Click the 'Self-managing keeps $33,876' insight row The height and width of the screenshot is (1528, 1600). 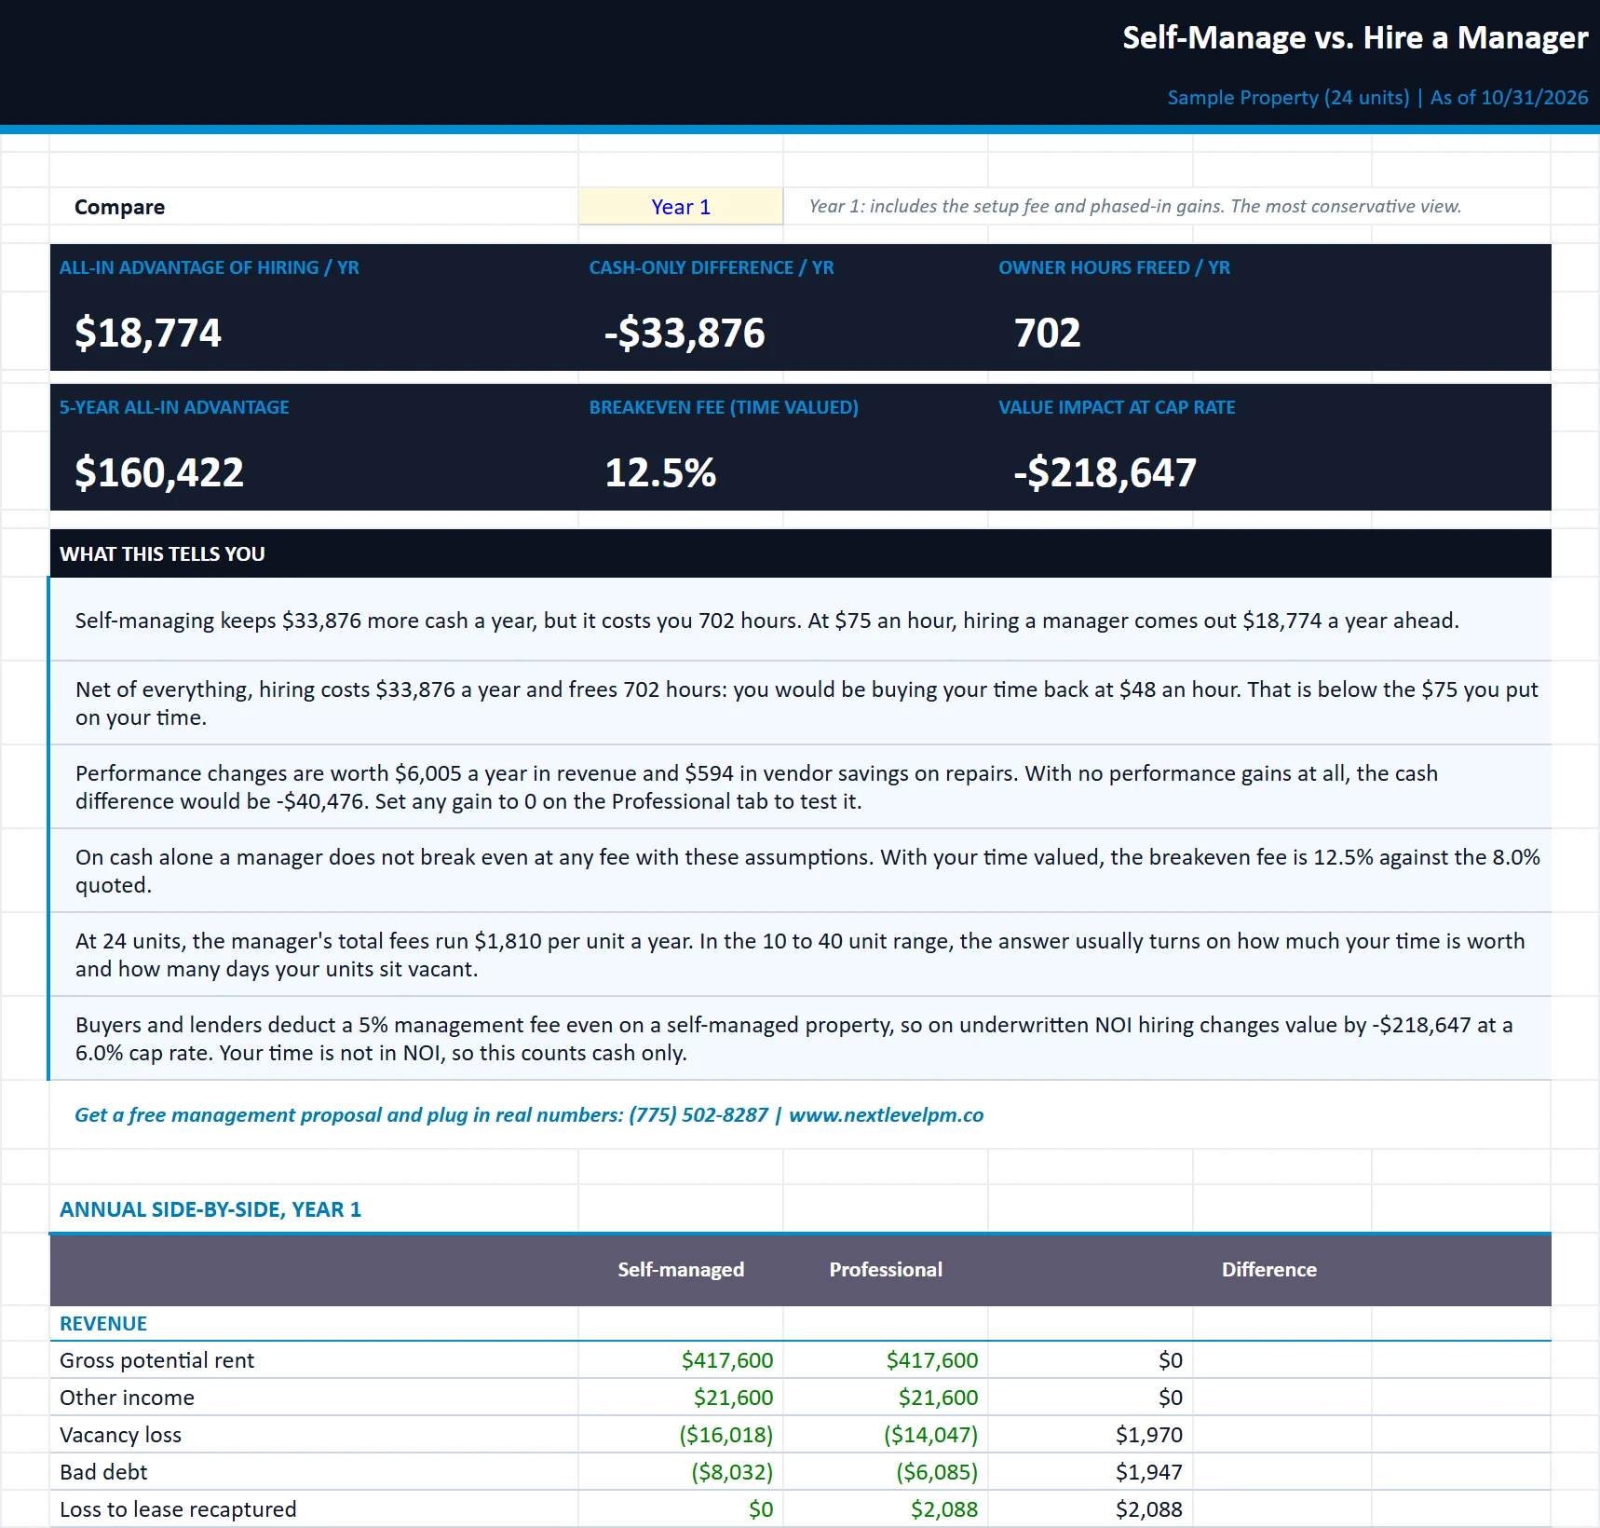(801, 621)
